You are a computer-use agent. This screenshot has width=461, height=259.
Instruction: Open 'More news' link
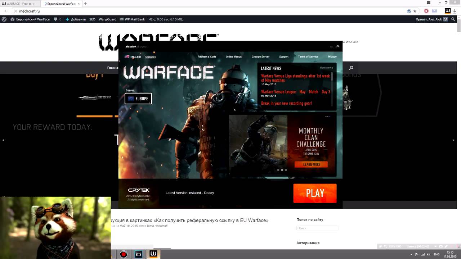click(326, 68)
